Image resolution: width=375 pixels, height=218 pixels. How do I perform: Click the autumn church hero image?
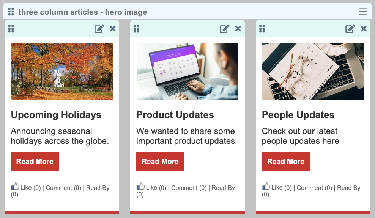62,72
